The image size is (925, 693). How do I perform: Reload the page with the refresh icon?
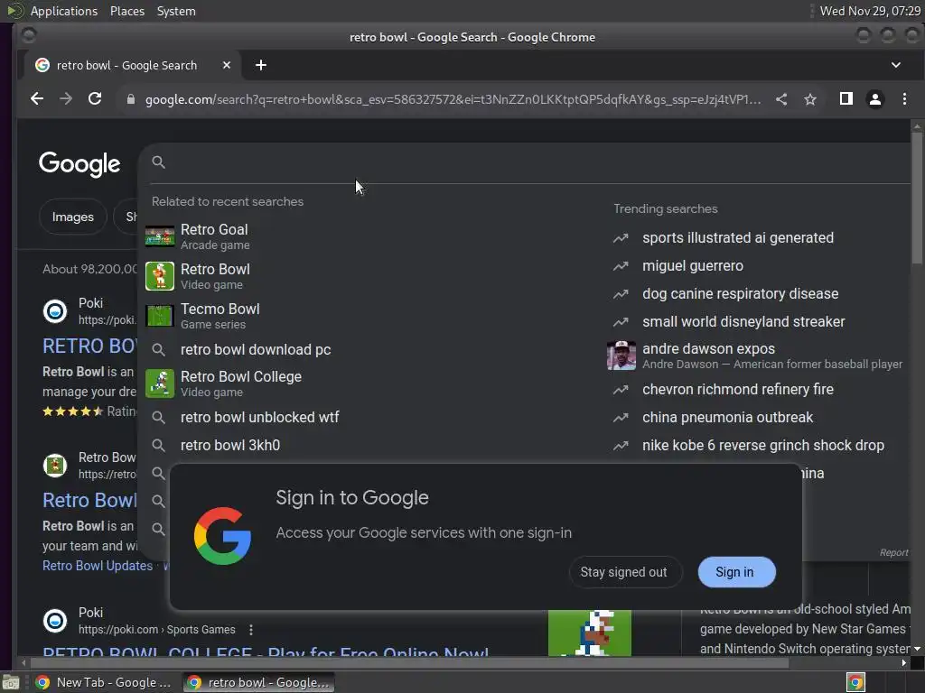(x=95, y=99)
